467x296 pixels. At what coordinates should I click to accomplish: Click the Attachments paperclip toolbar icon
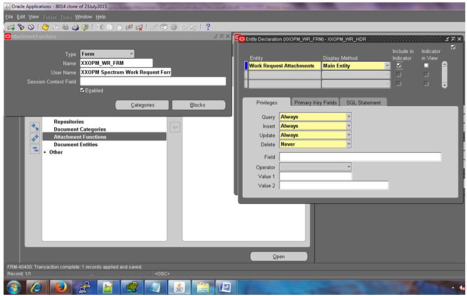[183, 27]
